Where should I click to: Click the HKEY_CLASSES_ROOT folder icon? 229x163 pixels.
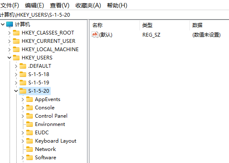click(16, 33)
